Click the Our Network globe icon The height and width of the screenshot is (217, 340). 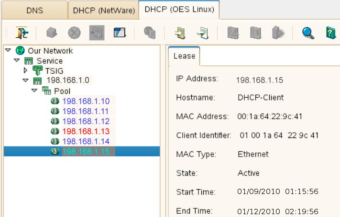click(x=20, y=51)
